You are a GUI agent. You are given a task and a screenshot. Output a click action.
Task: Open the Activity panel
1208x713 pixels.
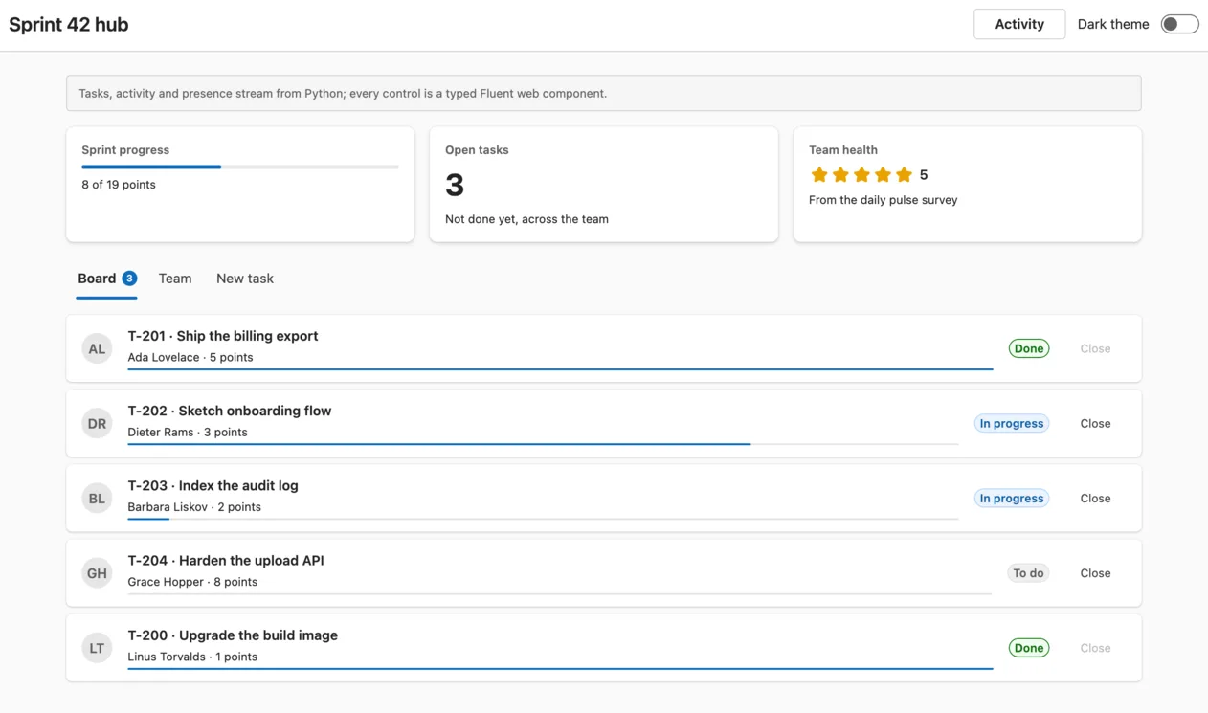[x=1019, y=24]
